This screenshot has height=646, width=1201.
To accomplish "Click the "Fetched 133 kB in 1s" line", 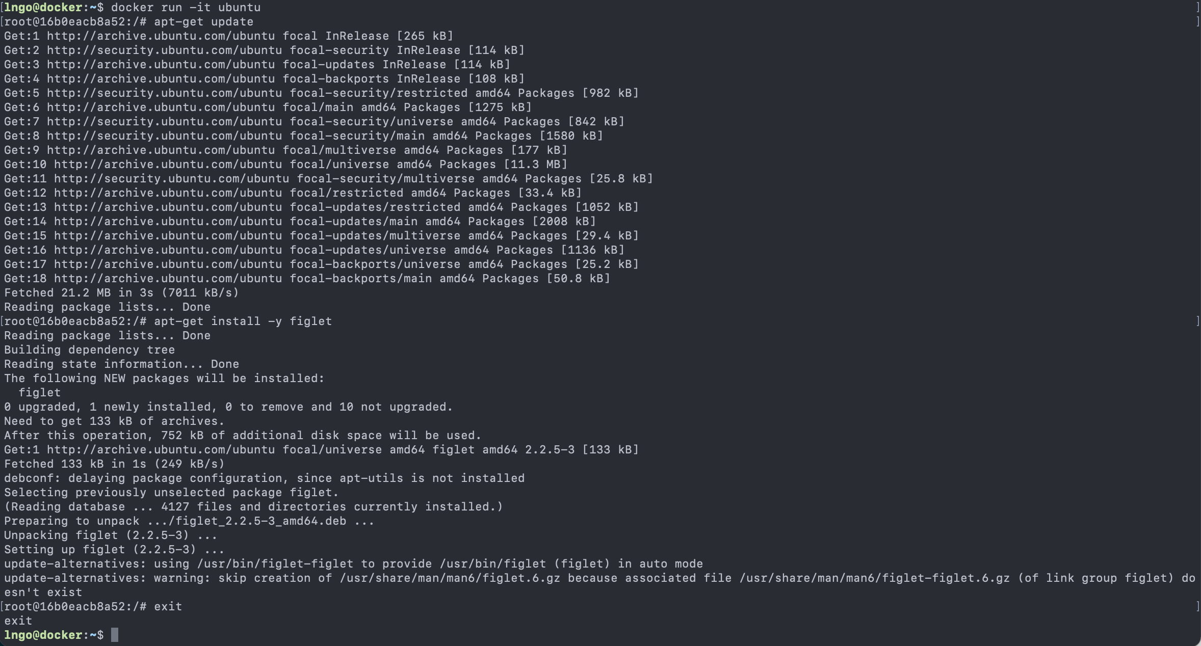I will (114, 464).
